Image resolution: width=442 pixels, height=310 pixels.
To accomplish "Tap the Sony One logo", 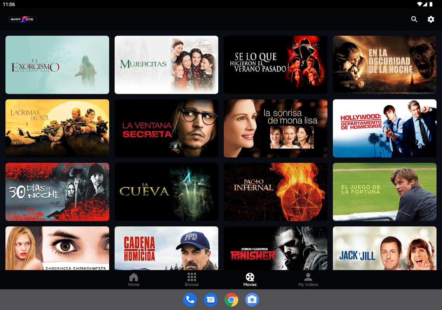I will [23, 19].
